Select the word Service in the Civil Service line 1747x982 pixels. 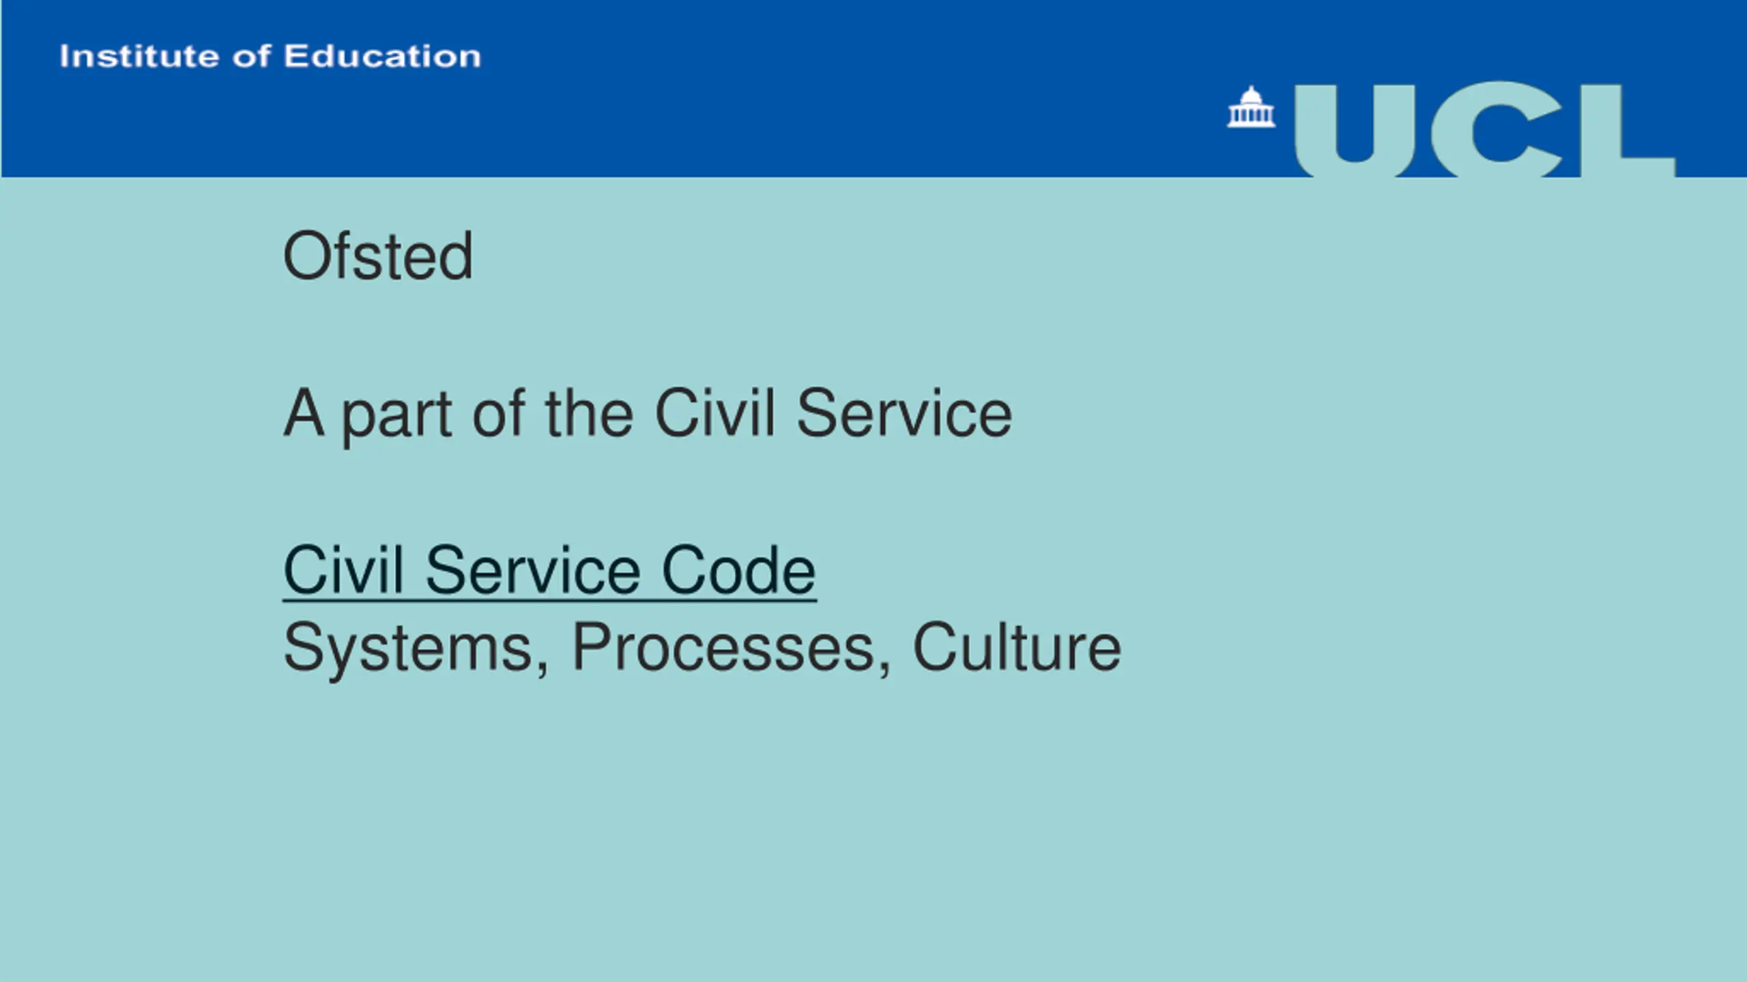904,413
